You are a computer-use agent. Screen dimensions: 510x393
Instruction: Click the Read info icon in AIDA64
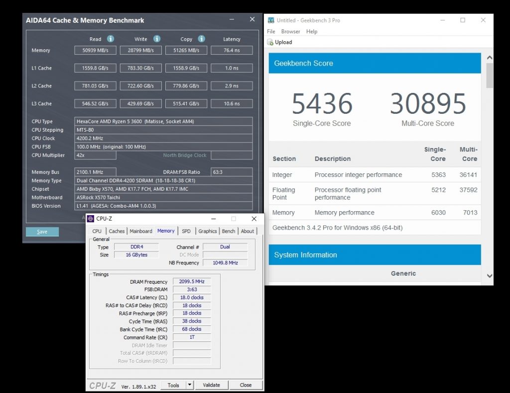(111, 39)
